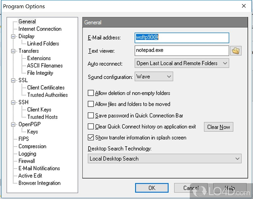The width and height of the screenshot is (253, 199).
Task: Enable Clear Quick Connect history on exit
Action: [x=91, y=127]
